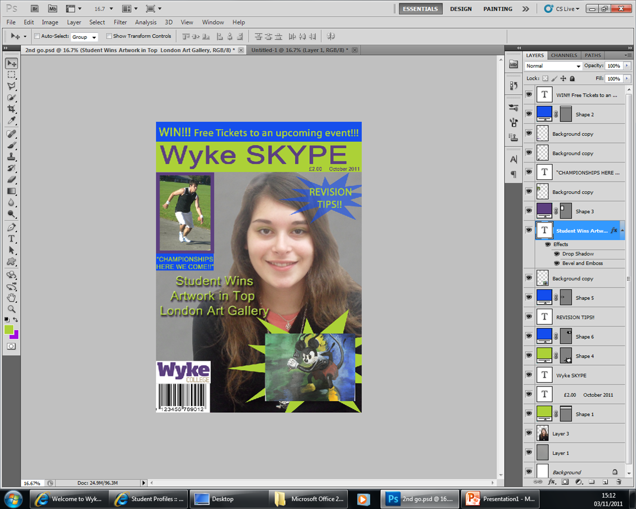Open the zoom level 16.7 dropdown
Image resolution: width=636 pixels, height=509 pixels.
pos(111,9)
